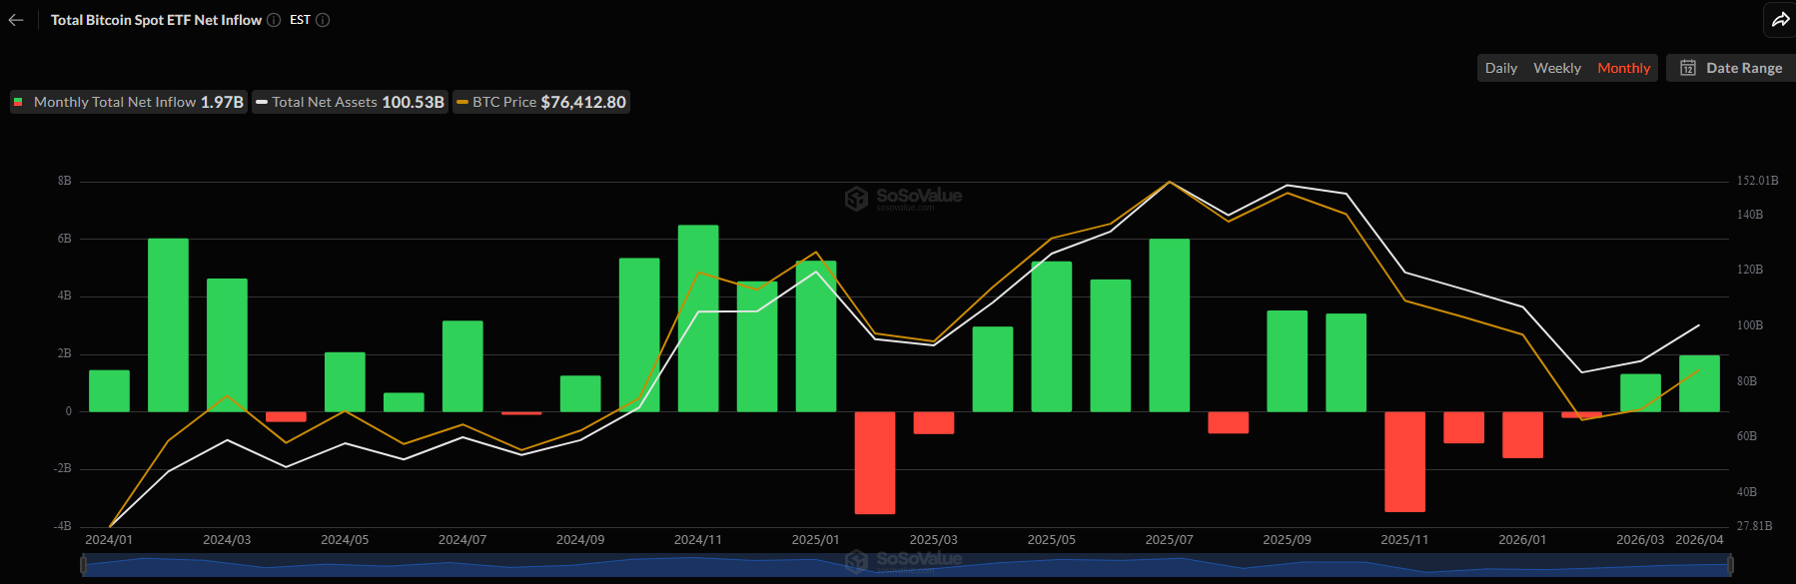Click the large red bar after 2025/01

(x=875, y=462)
